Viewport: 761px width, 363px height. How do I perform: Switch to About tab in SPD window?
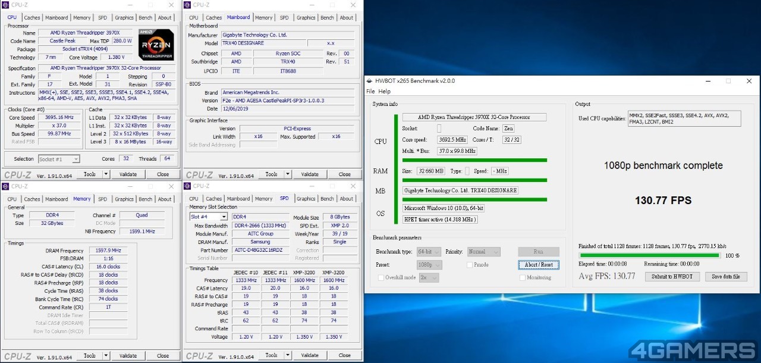(347, 199)
